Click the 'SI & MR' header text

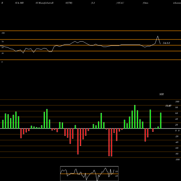(19, 3)
